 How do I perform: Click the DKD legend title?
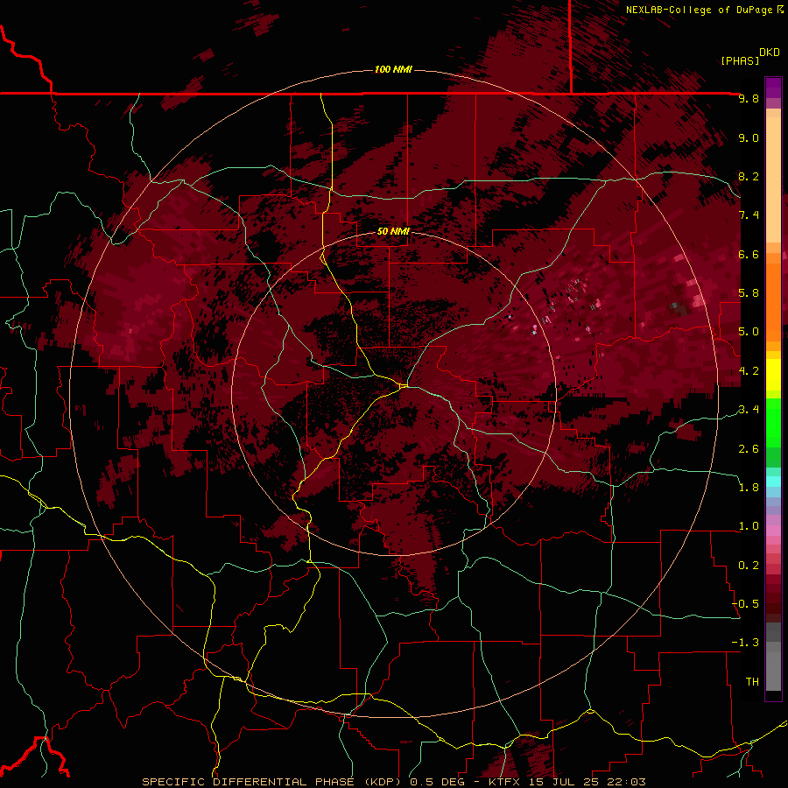click(x=770, y=53)
